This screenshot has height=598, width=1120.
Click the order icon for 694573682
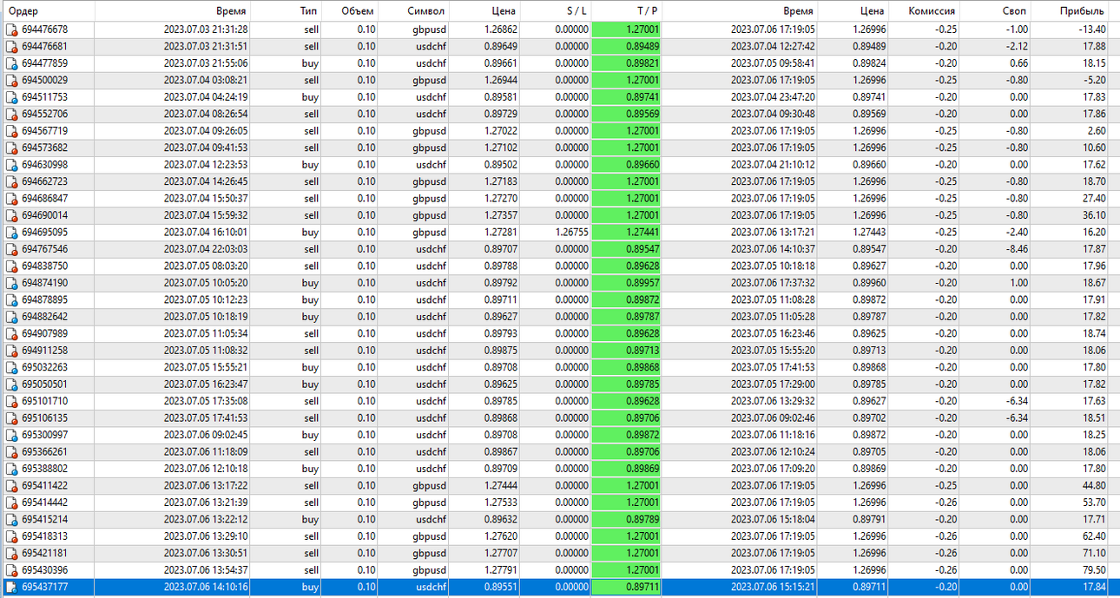11,148
